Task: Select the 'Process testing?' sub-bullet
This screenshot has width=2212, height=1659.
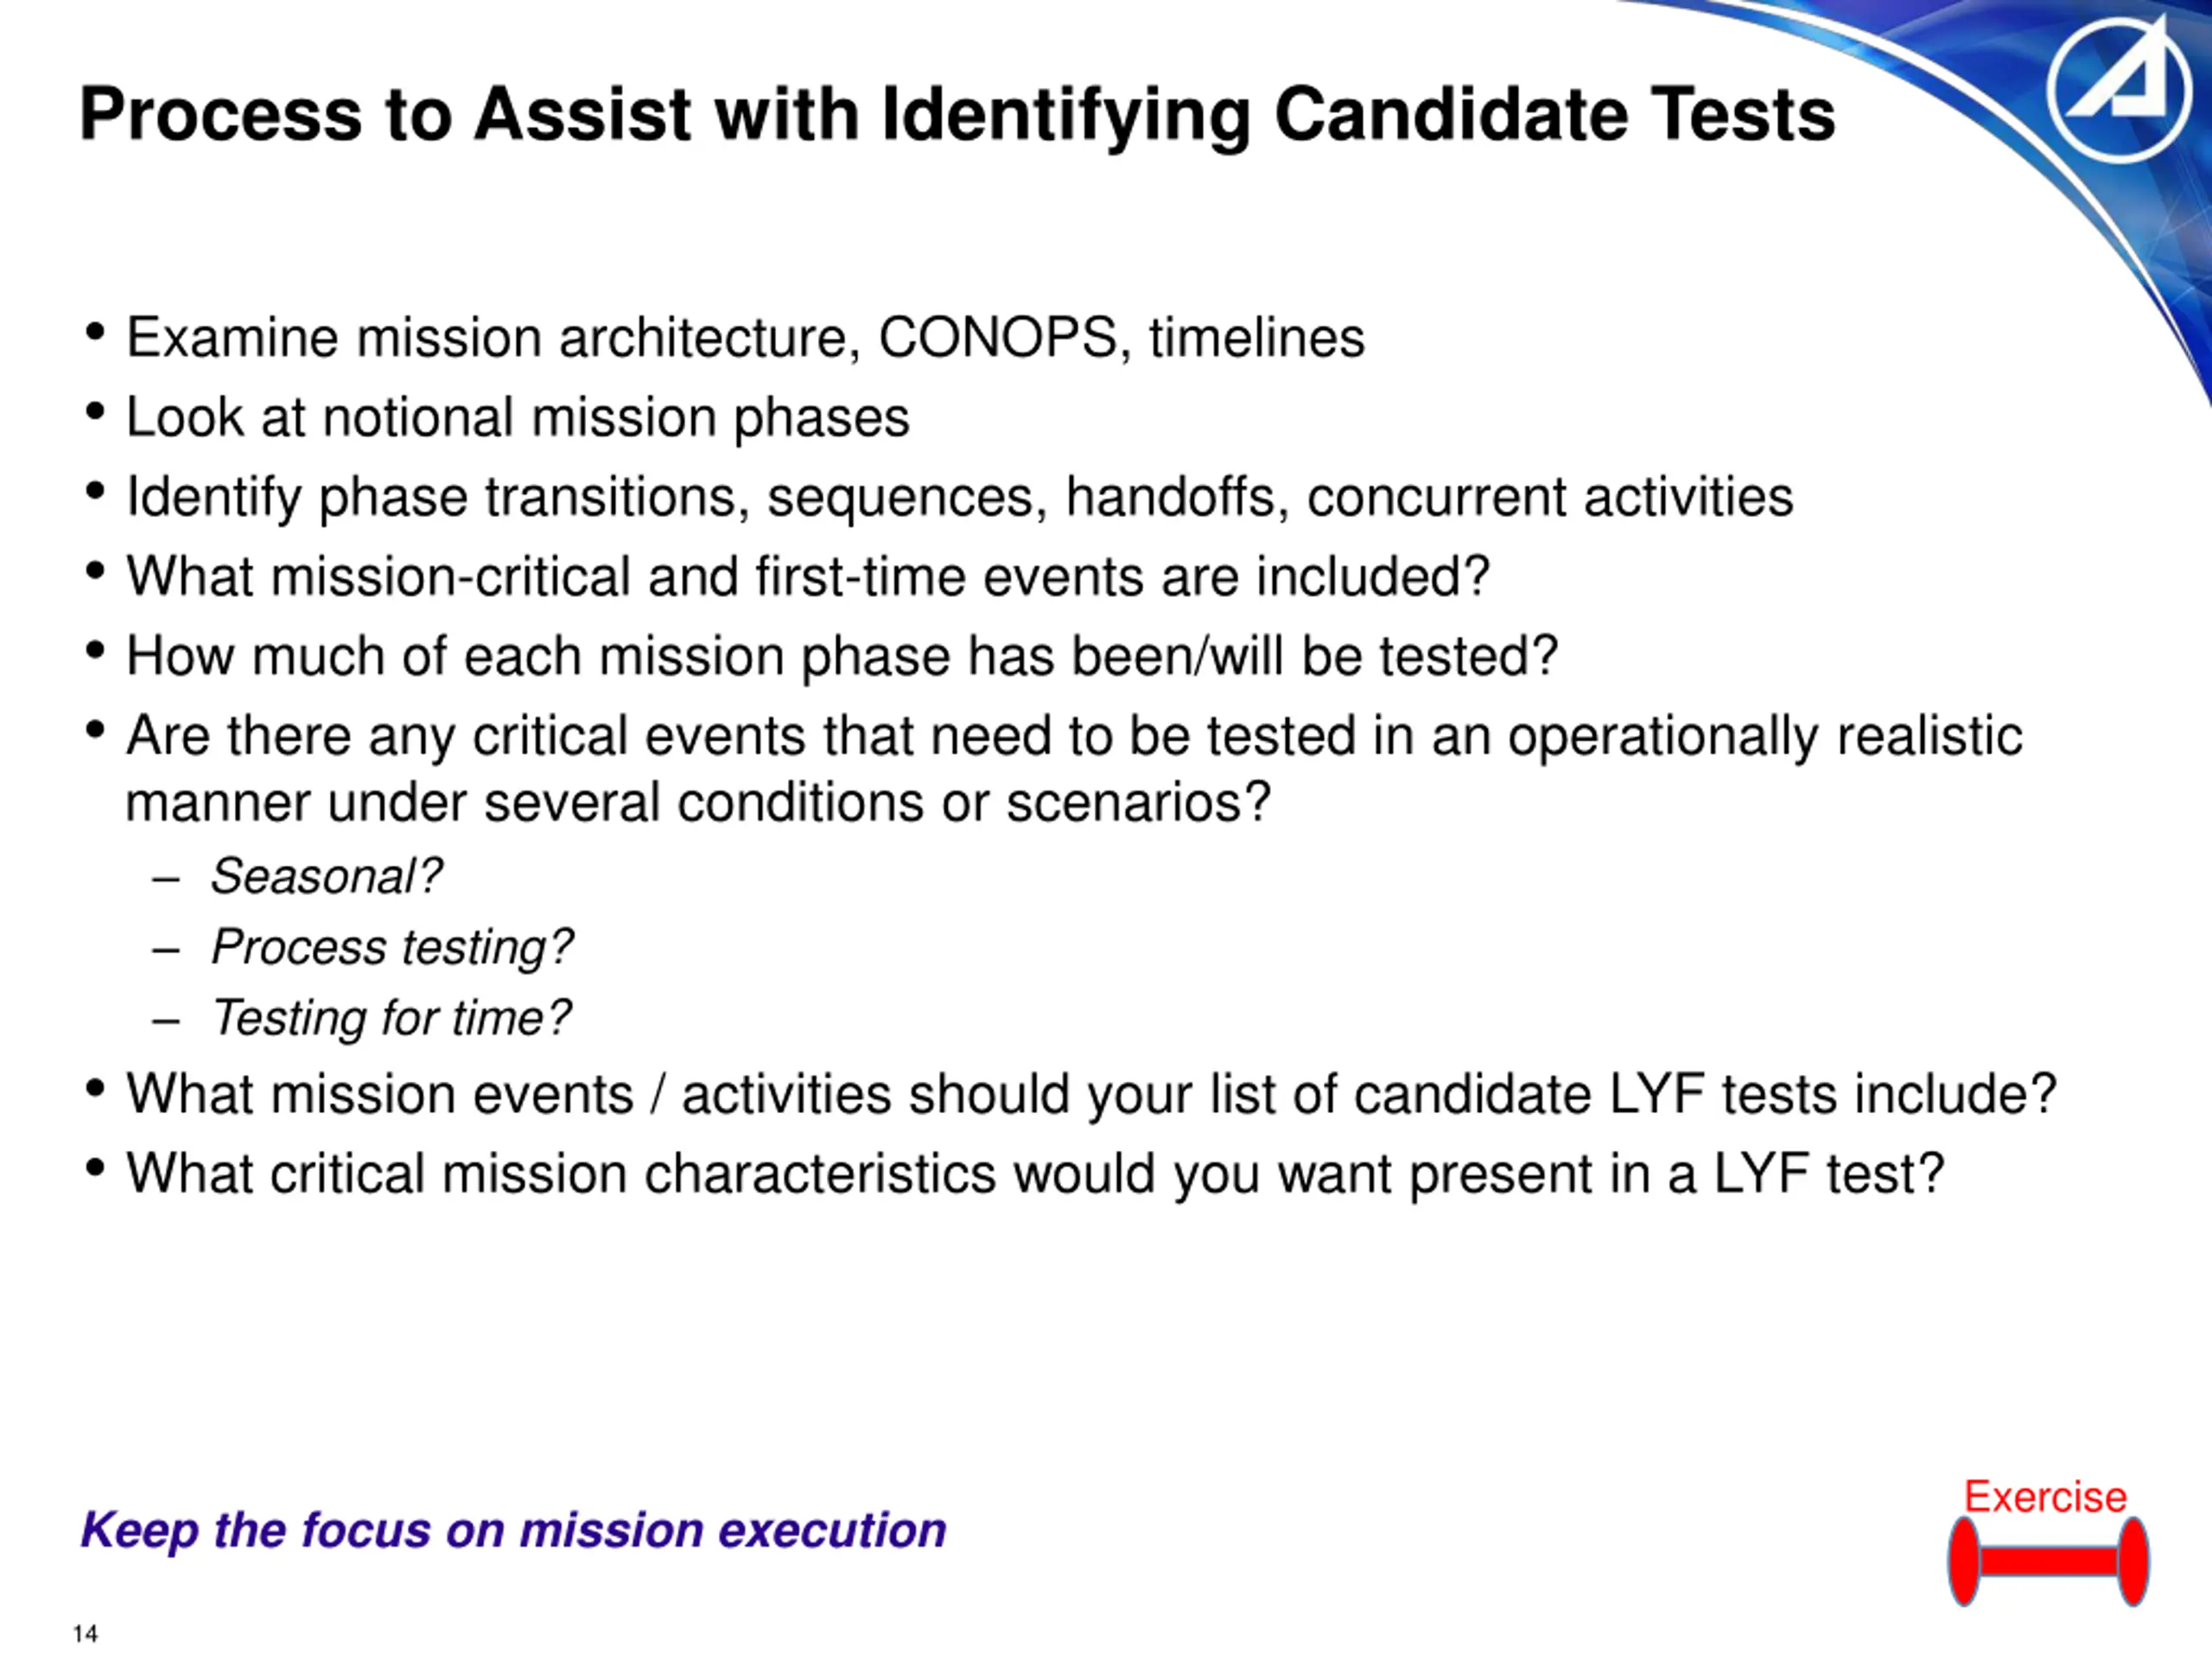Action: (x=392, y=947)
